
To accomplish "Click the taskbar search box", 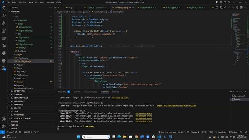I will pyautogui.click(x=96, y=137).
